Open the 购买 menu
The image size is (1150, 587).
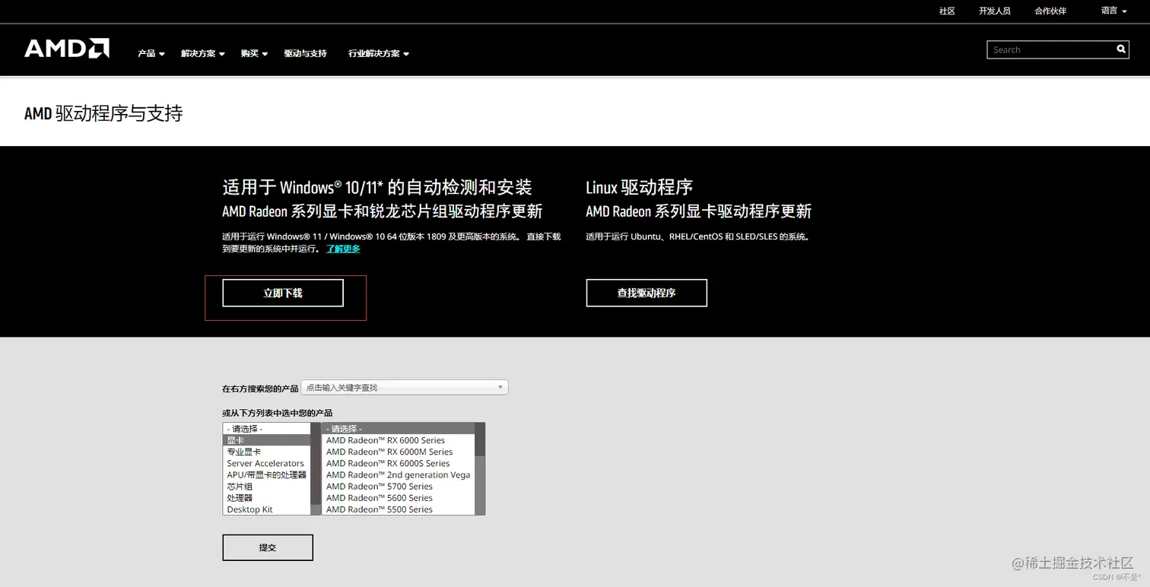pos(254,53)
